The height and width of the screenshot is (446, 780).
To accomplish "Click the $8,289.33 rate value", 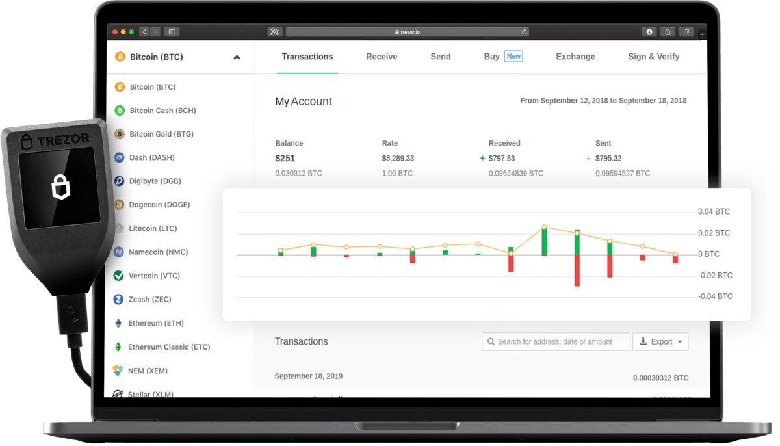I will click(398, 158).
